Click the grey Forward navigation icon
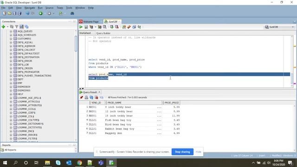 point(49,13)
